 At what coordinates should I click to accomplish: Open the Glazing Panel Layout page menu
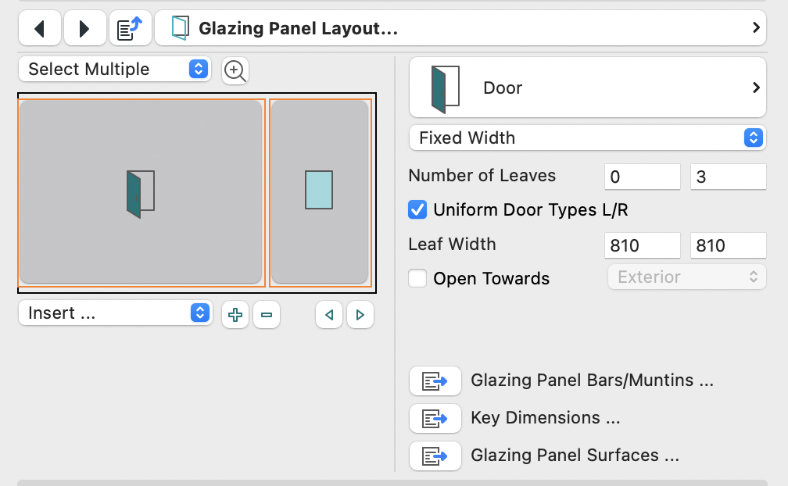(x=460, y=29)
